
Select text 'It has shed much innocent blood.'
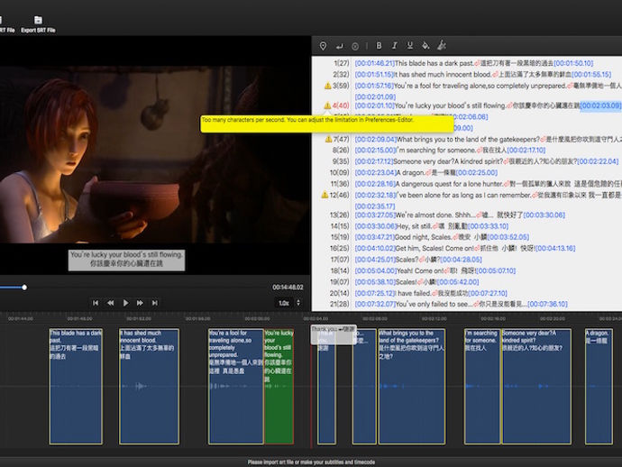tap(443, 74)
